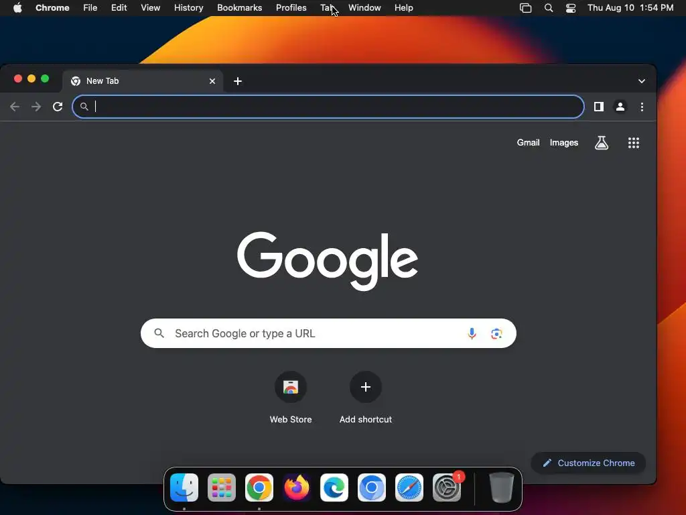Screen dimensions: 686x515
Task: Open the History menu
Action: 188,7
